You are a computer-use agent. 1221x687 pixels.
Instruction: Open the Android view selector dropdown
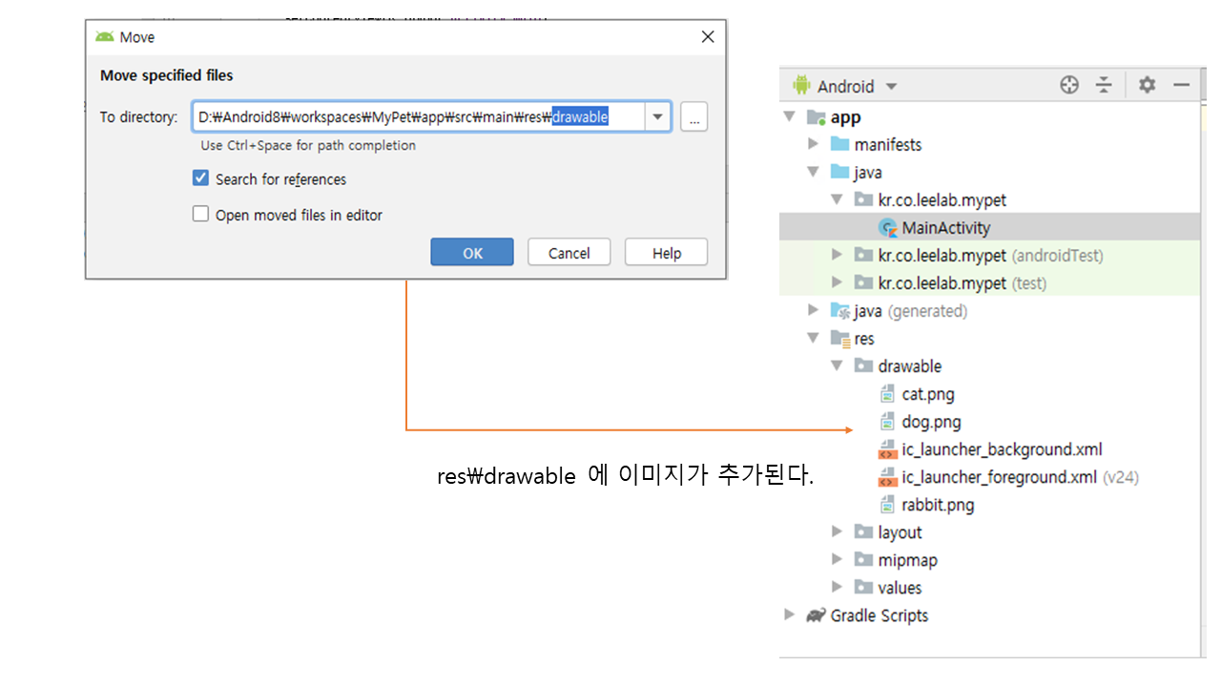pos(844,86)
